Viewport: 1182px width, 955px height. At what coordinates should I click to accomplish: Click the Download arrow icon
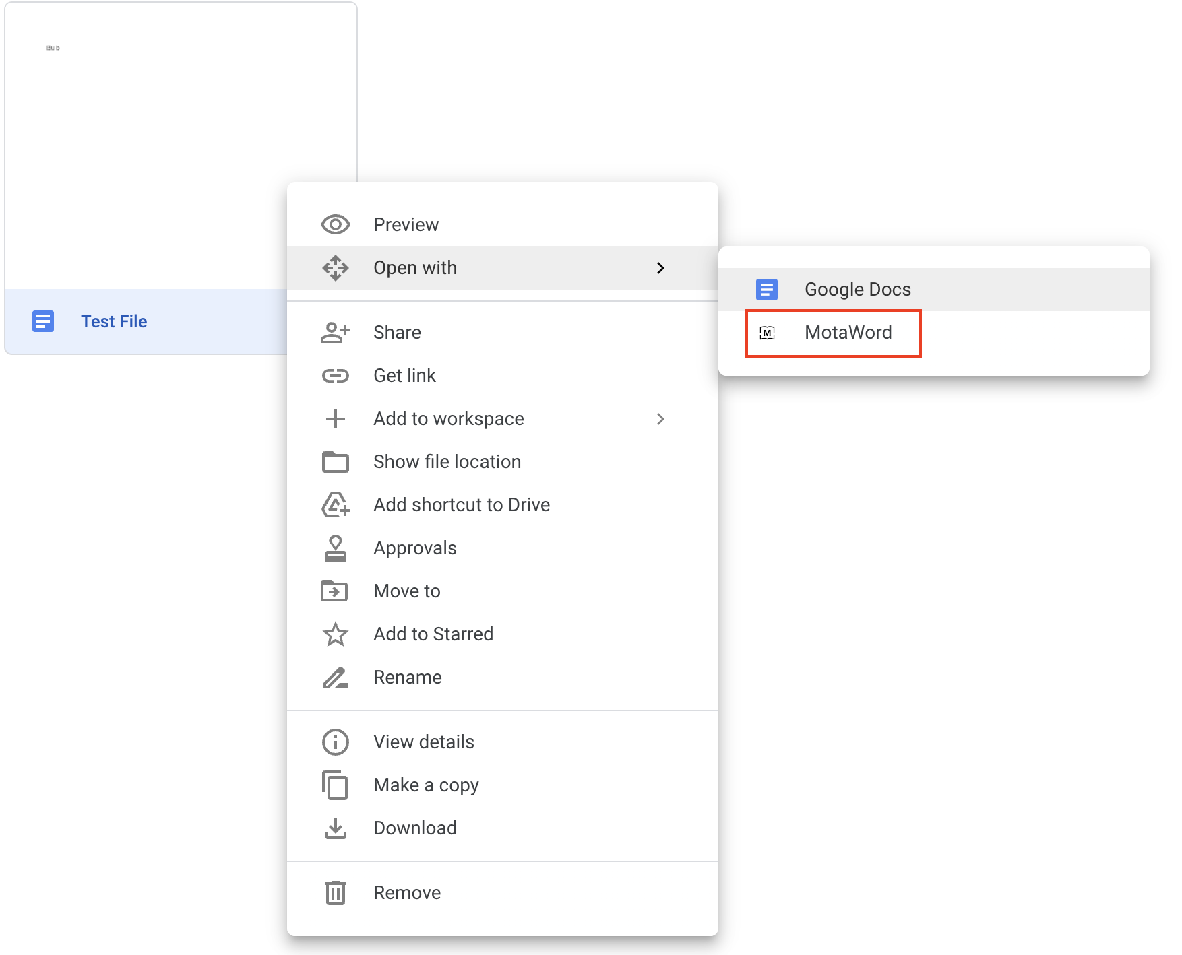pyautogui.click(x=335, y=828)
